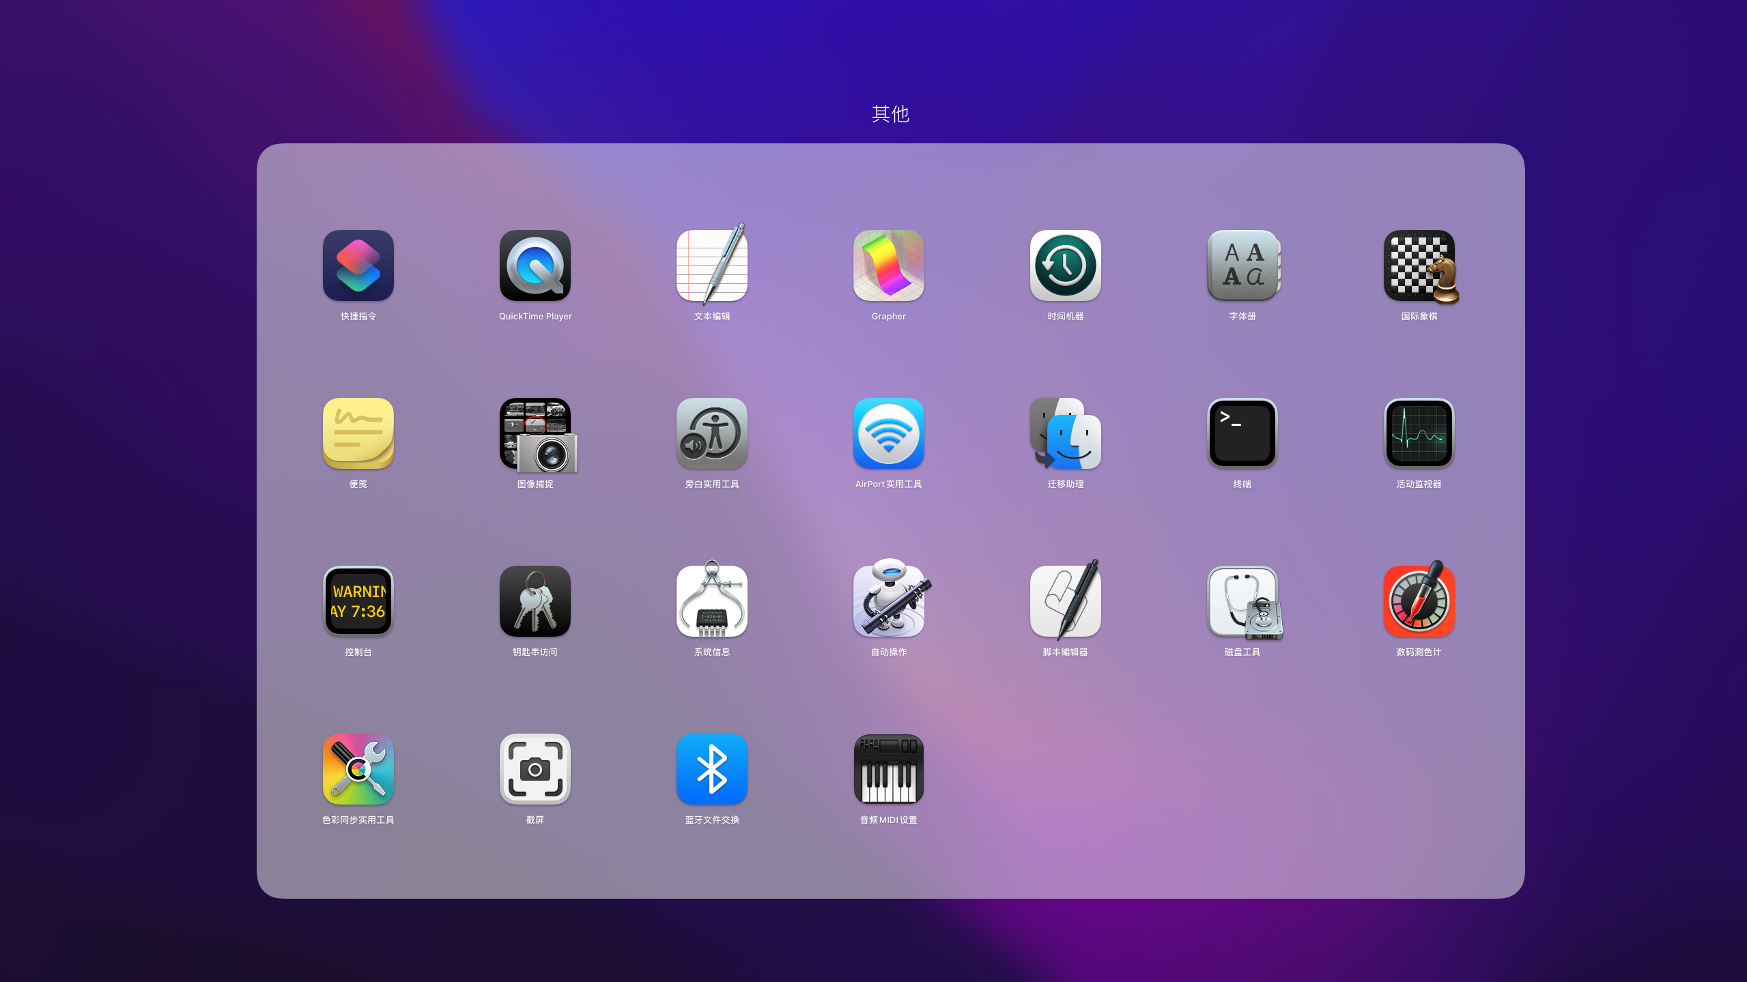The image size is (1747, 982).
Task: Open the Shortcuts (快捷指令) app
Action: (358, 265)
